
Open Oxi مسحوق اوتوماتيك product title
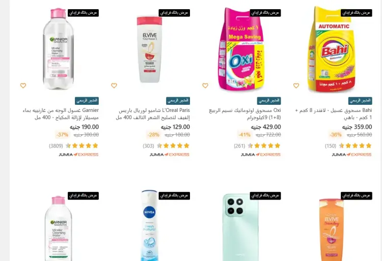pyautogui.click(x=245, y=114)
